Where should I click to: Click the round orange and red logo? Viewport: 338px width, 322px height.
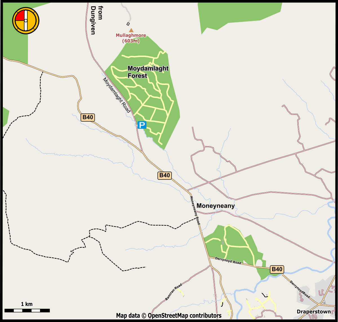click(x=26, y=21)
